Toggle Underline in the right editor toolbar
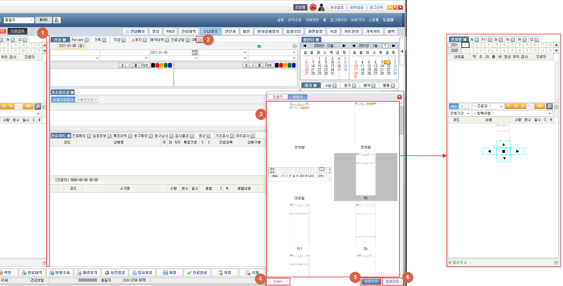 click(259, 65)
